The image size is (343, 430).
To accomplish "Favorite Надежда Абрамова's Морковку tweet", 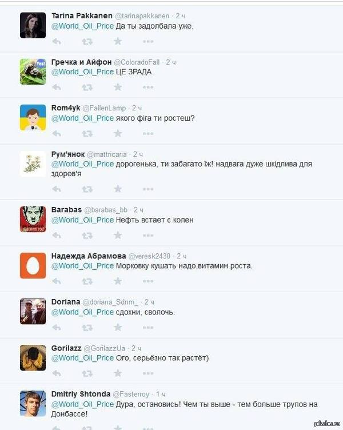I will 118,281.
